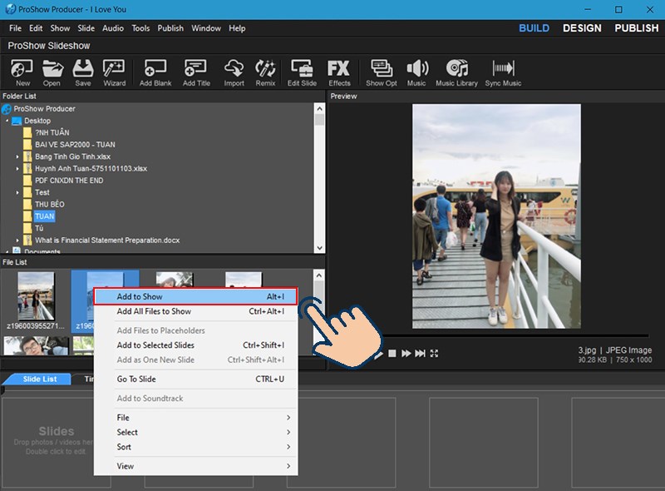Launch the Wizard tool
The image size is (665, 491).
tap(114, 72)
